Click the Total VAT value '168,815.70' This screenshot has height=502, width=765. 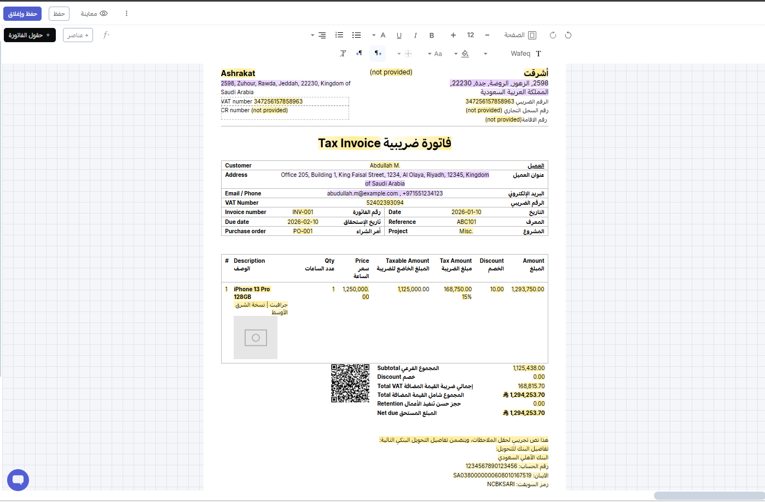tap(531, 386)
